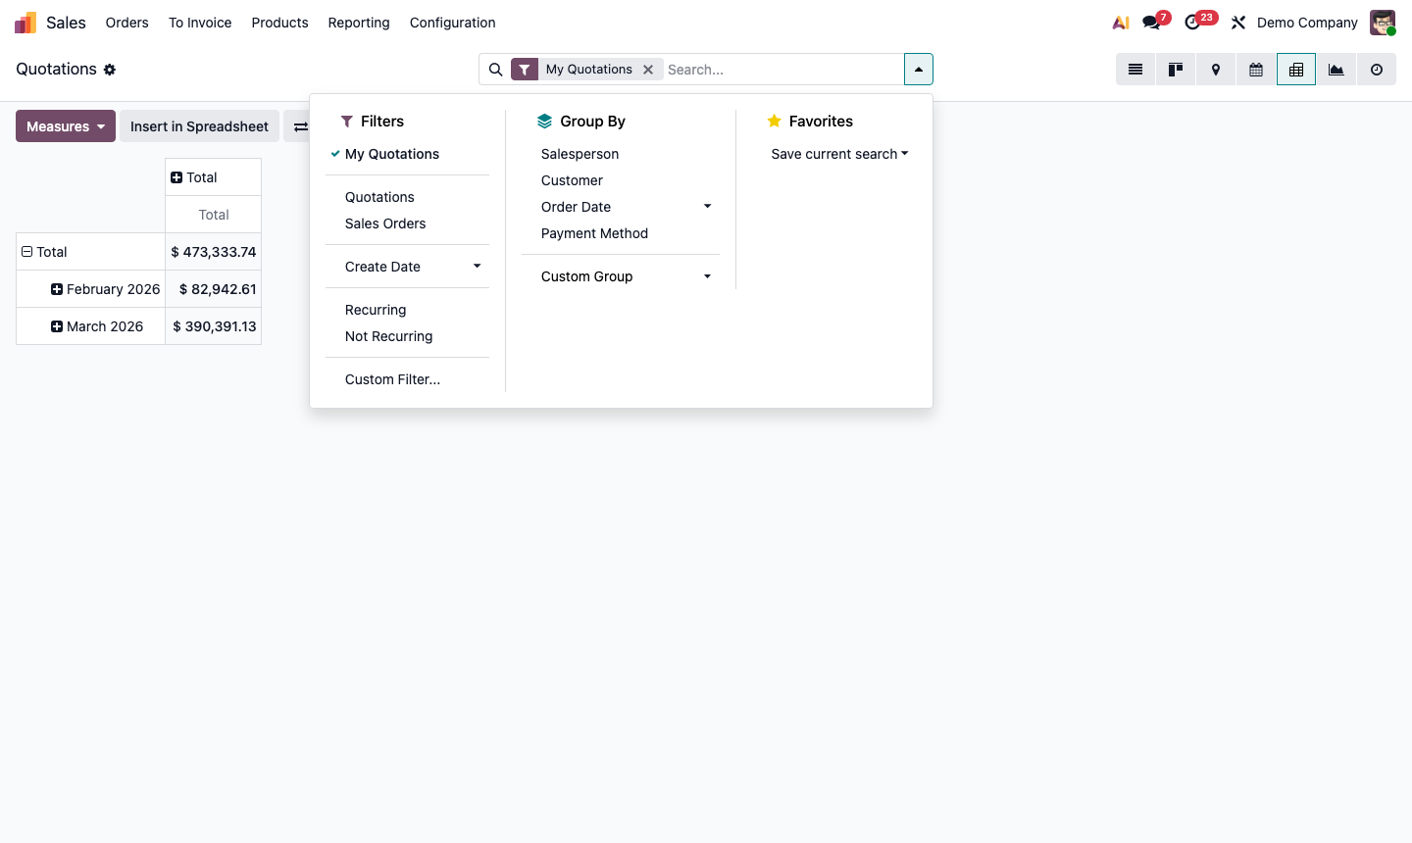Open the calendar view
Image resolution: width=1412 pixels, height=843 pixels.
click(1255, 69)
